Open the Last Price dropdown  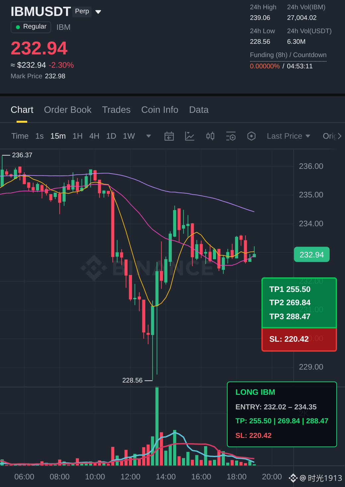pyautogui.click(x=289, y=136)
